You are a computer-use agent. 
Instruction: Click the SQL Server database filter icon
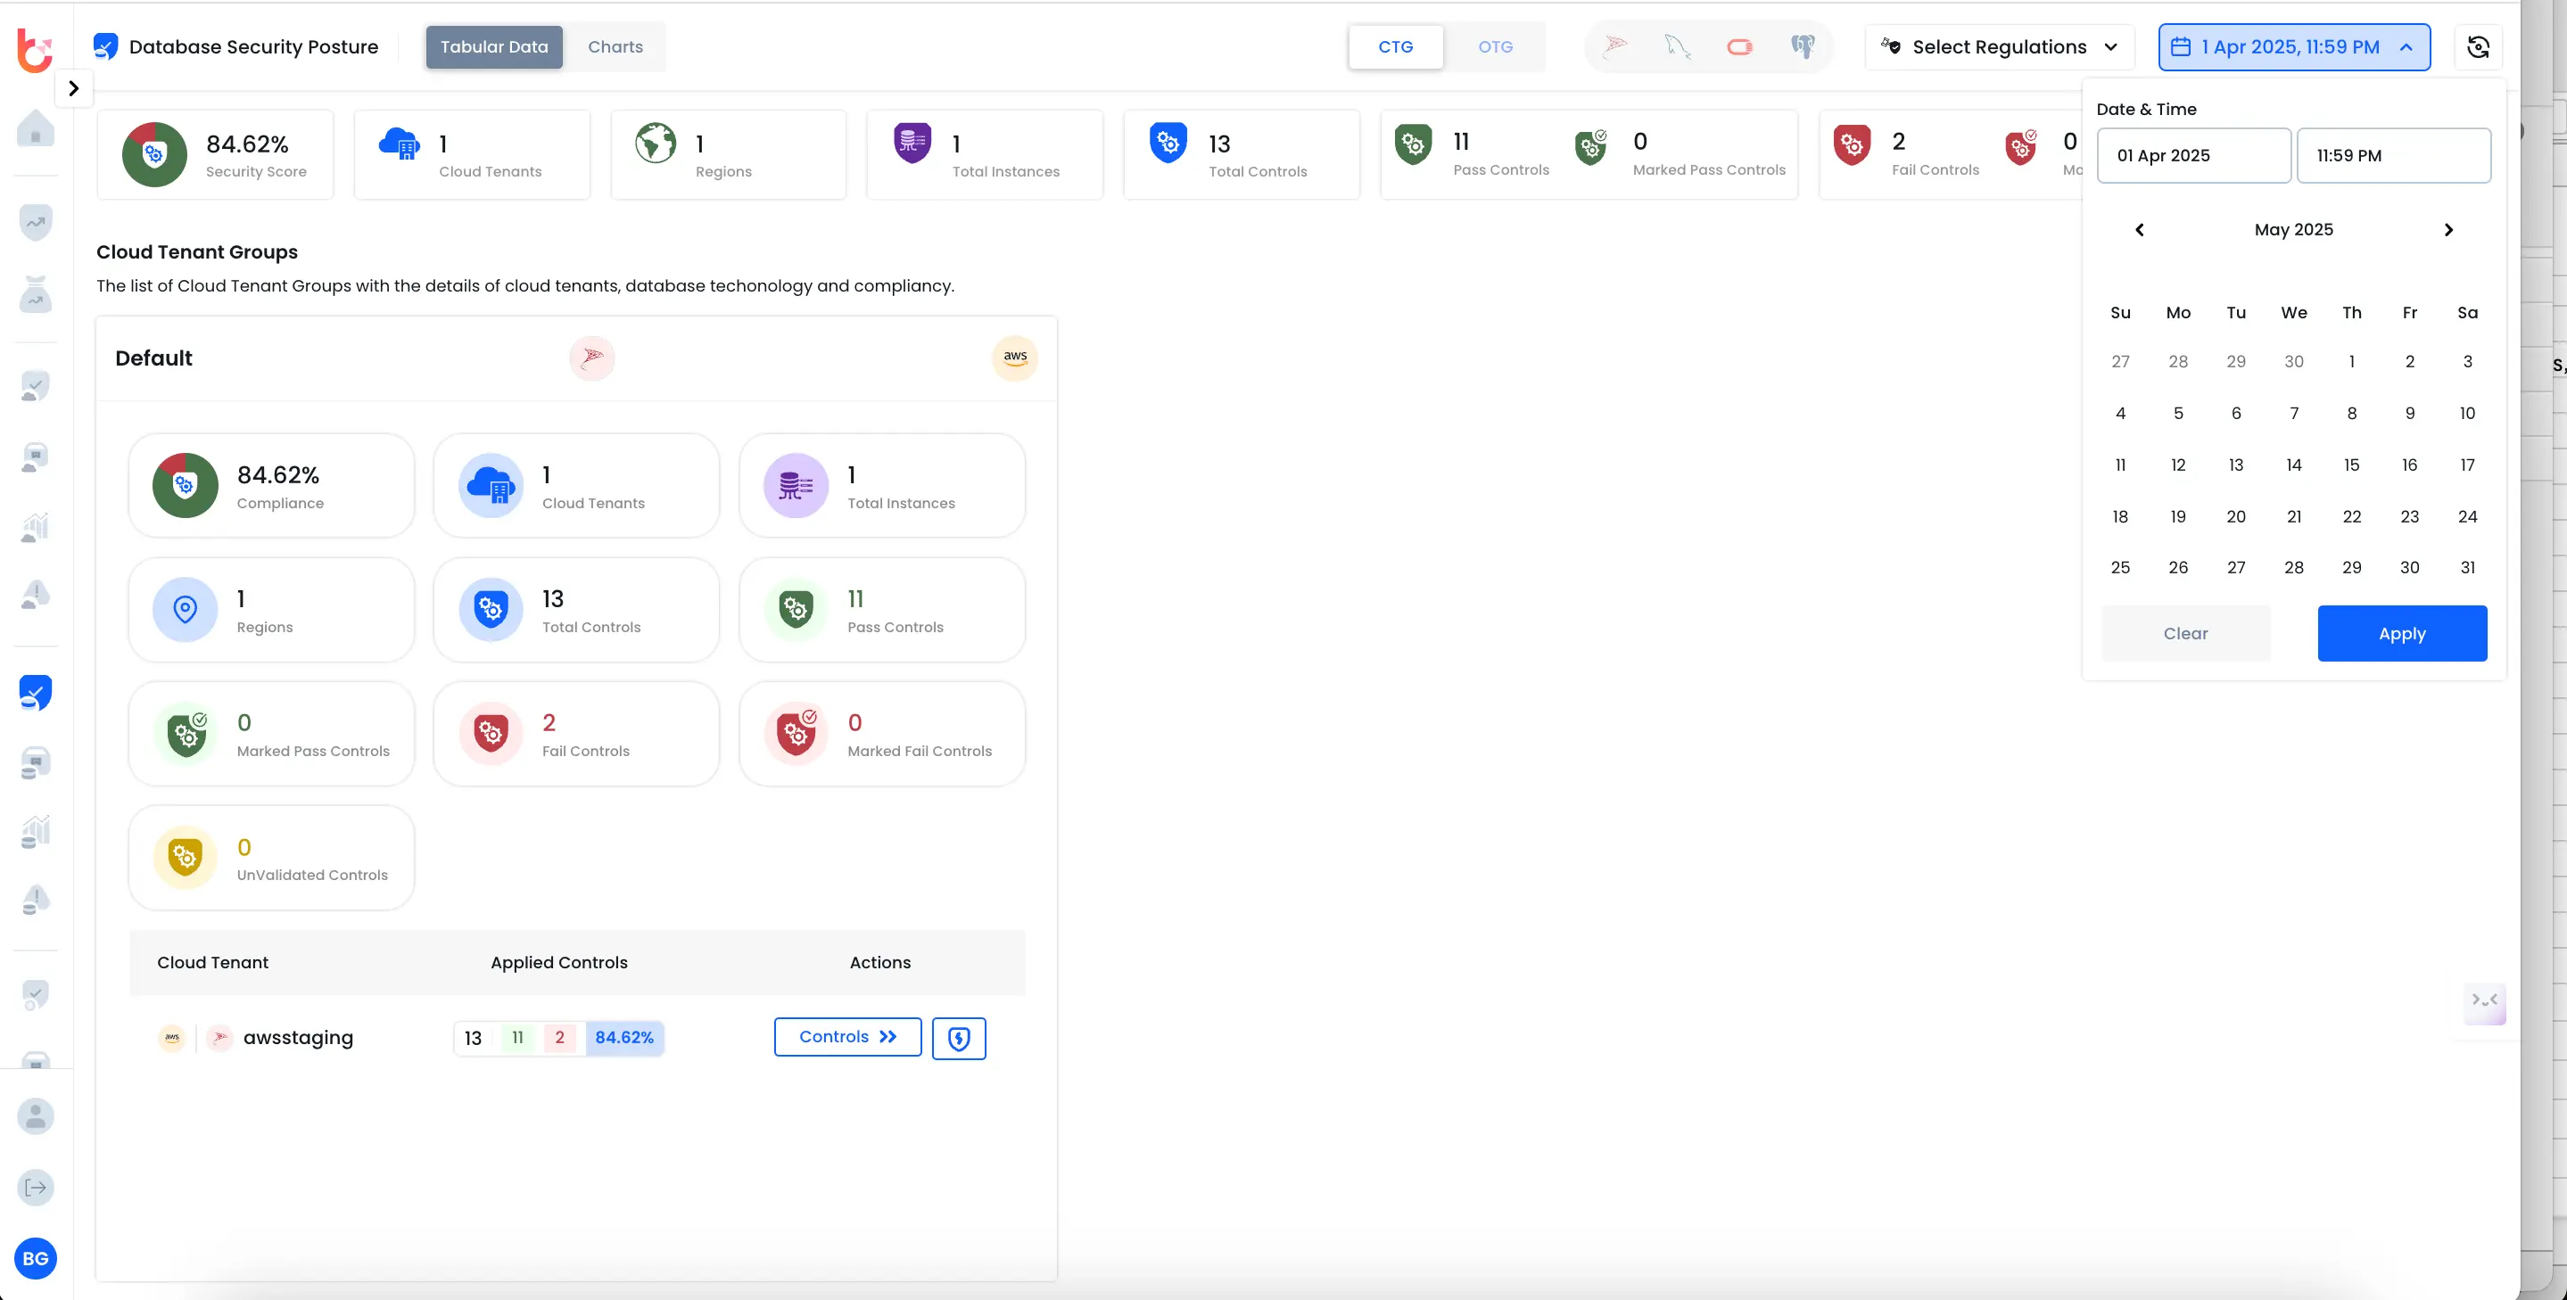(x=1615, y=45)
